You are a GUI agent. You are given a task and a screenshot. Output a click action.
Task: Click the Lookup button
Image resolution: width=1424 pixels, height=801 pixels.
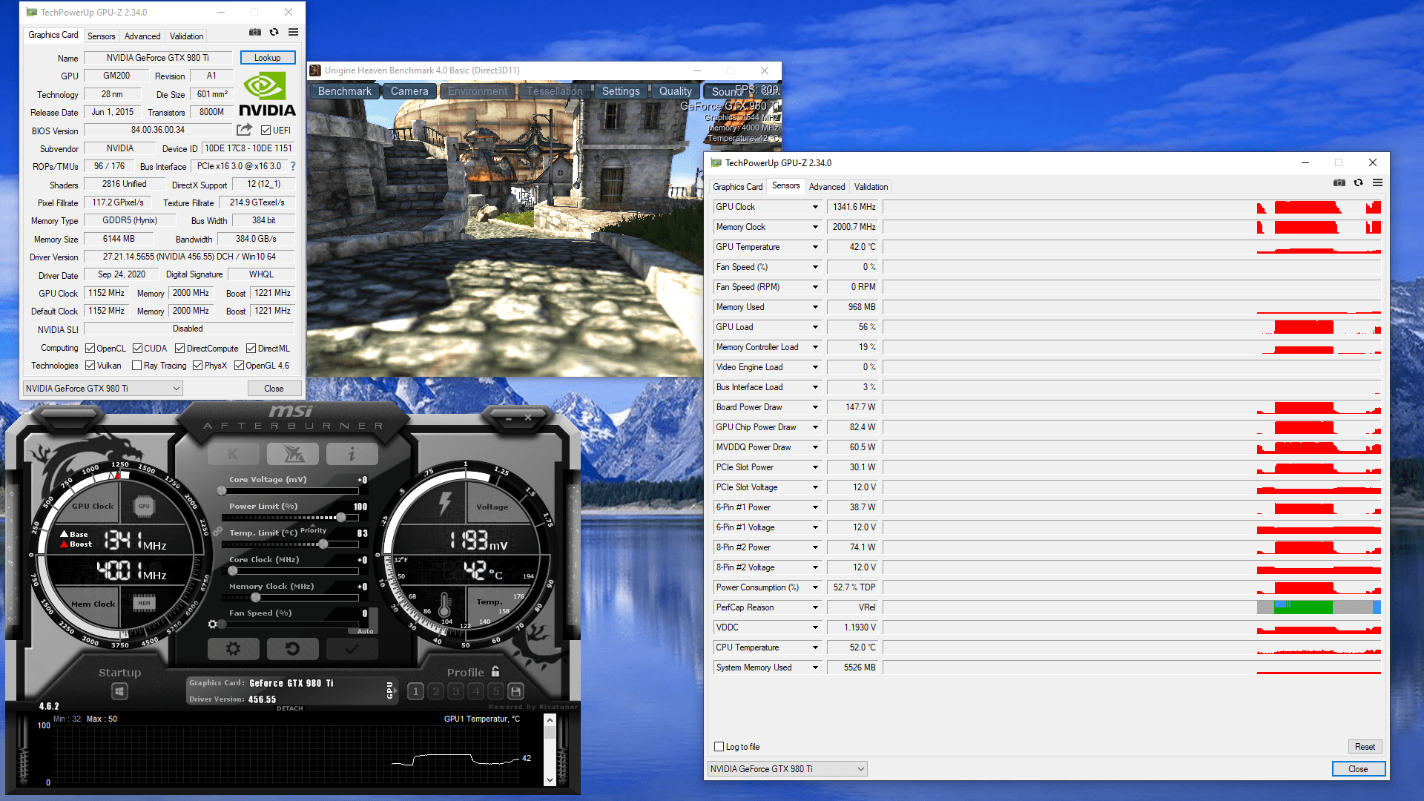point(267,58)
